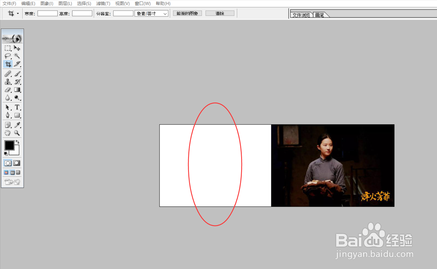
Task: Open the 编辑(E) menu
Action: click(x=28, y=3)
